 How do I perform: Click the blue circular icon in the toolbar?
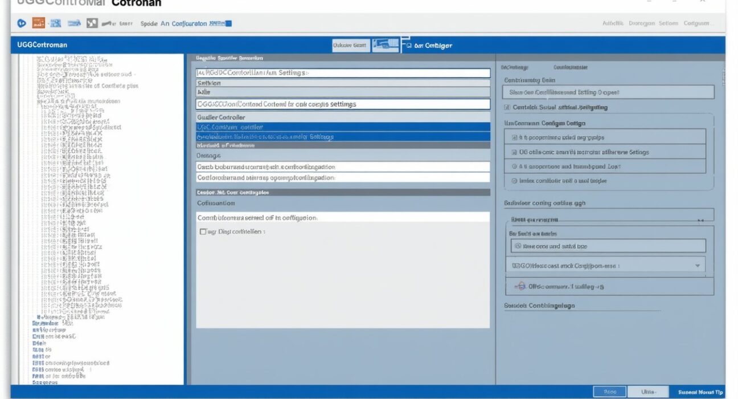(x=22, y=23)
